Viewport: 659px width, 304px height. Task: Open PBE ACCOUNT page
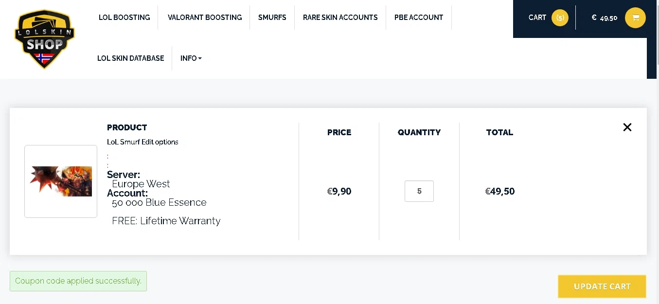[x=419, y=18]
